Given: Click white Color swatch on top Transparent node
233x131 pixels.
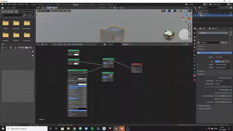Looking at the screenshot, I should pos(76,55).
